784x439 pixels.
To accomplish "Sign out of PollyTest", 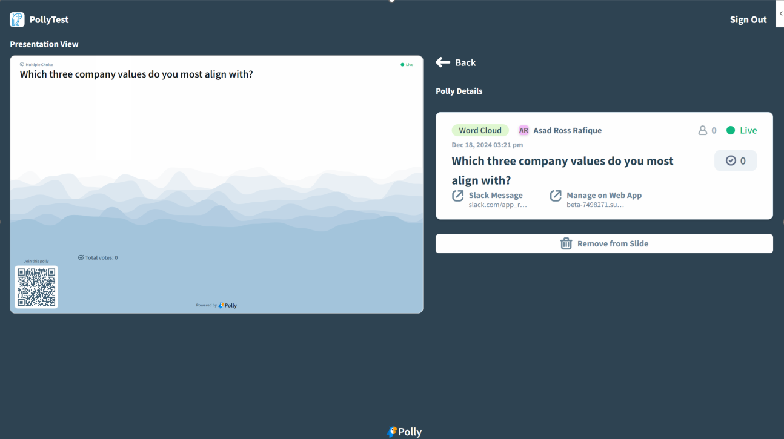I will [x=748, y=19].
